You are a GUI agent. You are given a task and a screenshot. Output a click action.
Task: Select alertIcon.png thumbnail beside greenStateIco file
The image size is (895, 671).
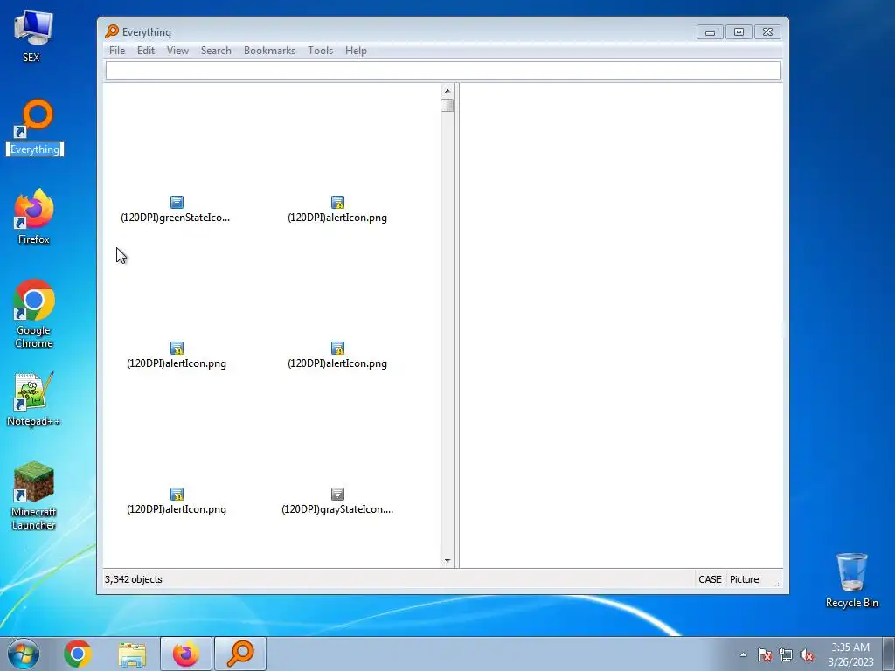[x=337, y=202]
